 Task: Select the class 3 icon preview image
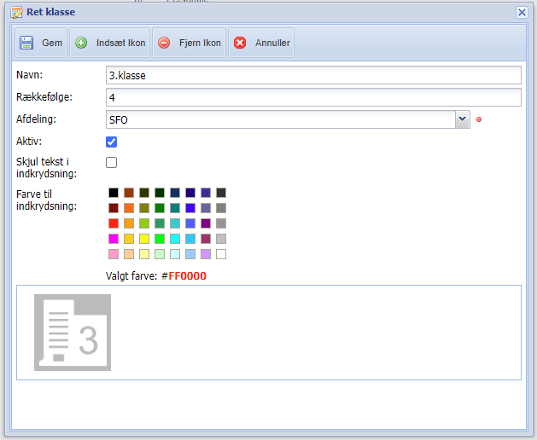(73, 333)
